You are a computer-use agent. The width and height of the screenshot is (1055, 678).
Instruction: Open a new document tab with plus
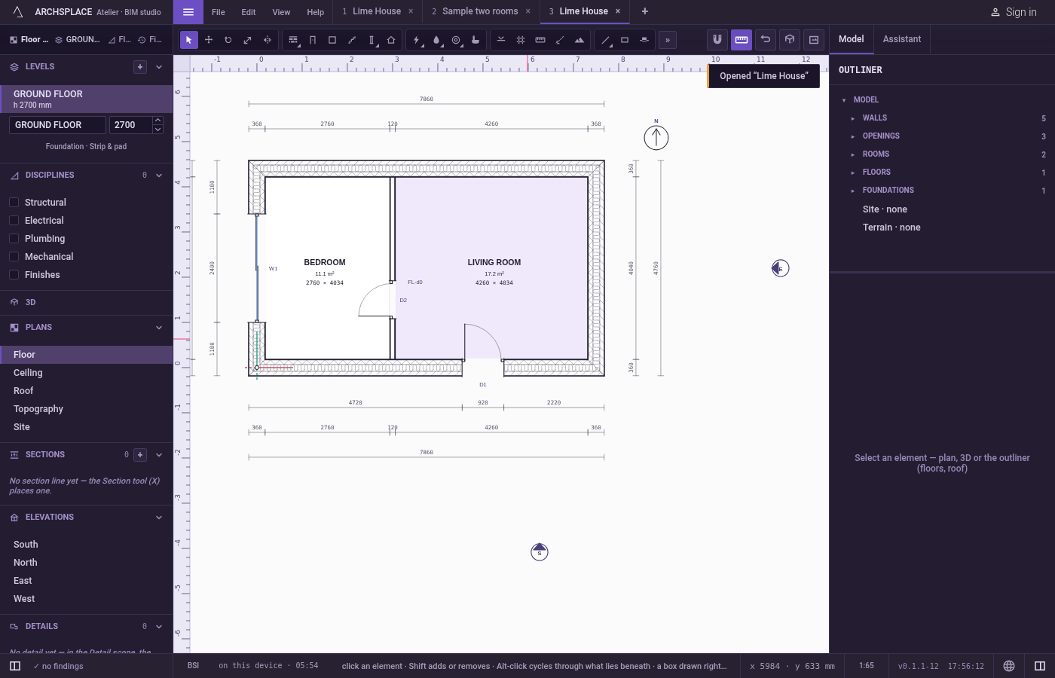tap(645, 11)
